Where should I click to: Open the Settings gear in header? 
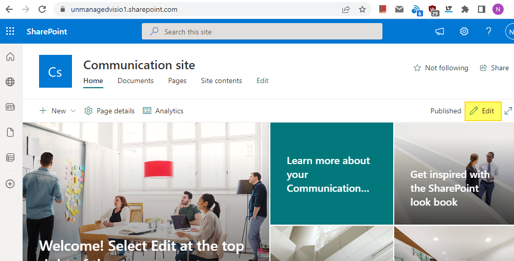(x=464, y=31)
